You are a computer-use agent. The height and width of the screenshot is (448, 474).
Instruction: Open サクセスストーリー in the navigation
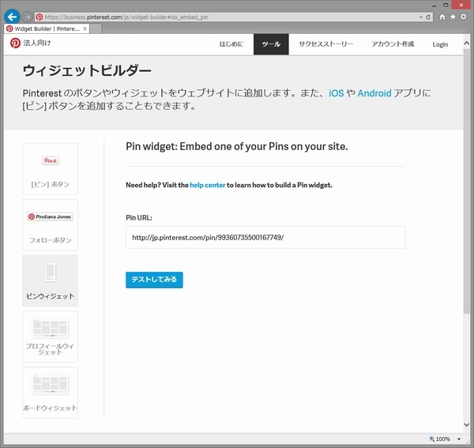pyautogui.click(x=325, y=44)
